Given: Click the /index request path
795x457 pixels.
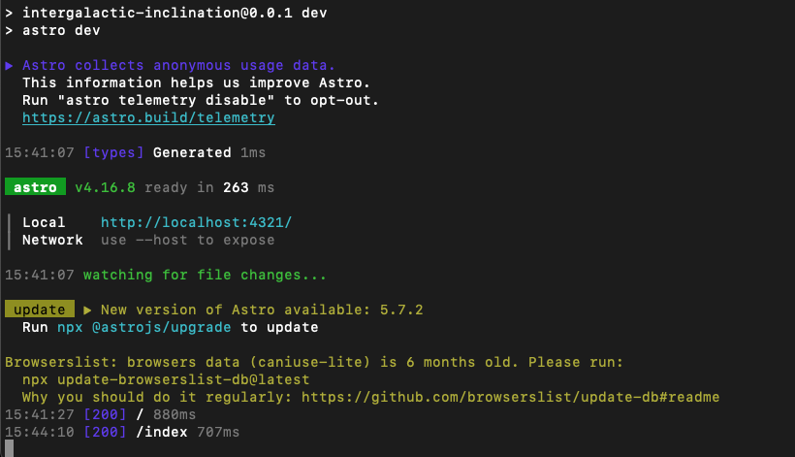Looking at the screenshot, I should tap(165, 432).
